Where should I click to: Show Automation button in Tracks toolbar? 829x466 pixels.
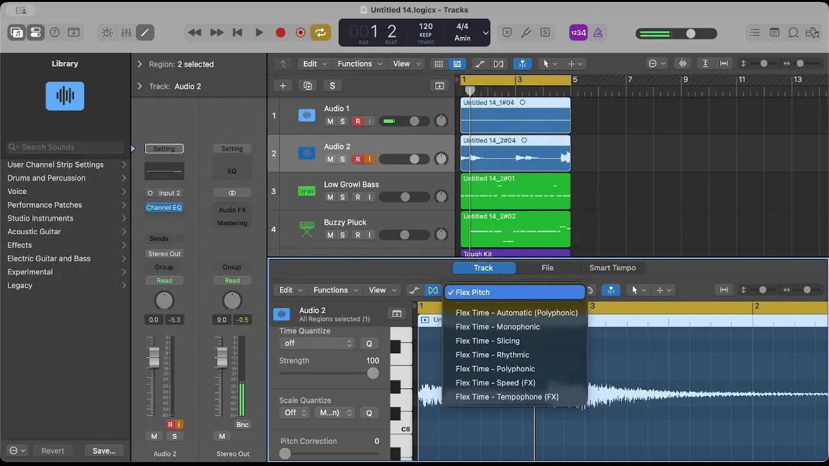479,63
